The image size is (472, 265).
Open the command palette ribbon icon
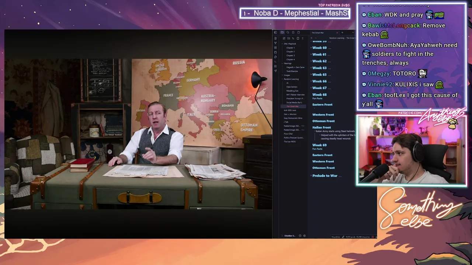(x=275, y=61)
